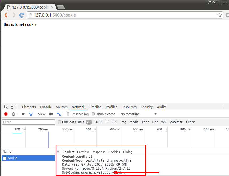
Task: Filter requests by XHR type
Action: (98, 122)
